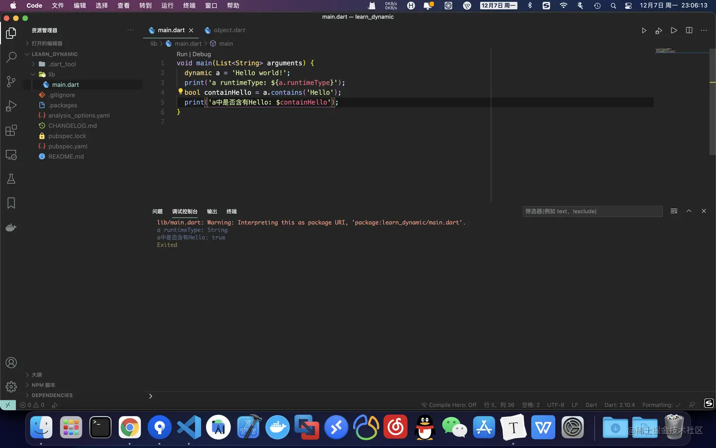The height and width of the screenshot is (448, 716).
Task: Open the 查看 menu in menu bar
Action: (x=124, y=6)
